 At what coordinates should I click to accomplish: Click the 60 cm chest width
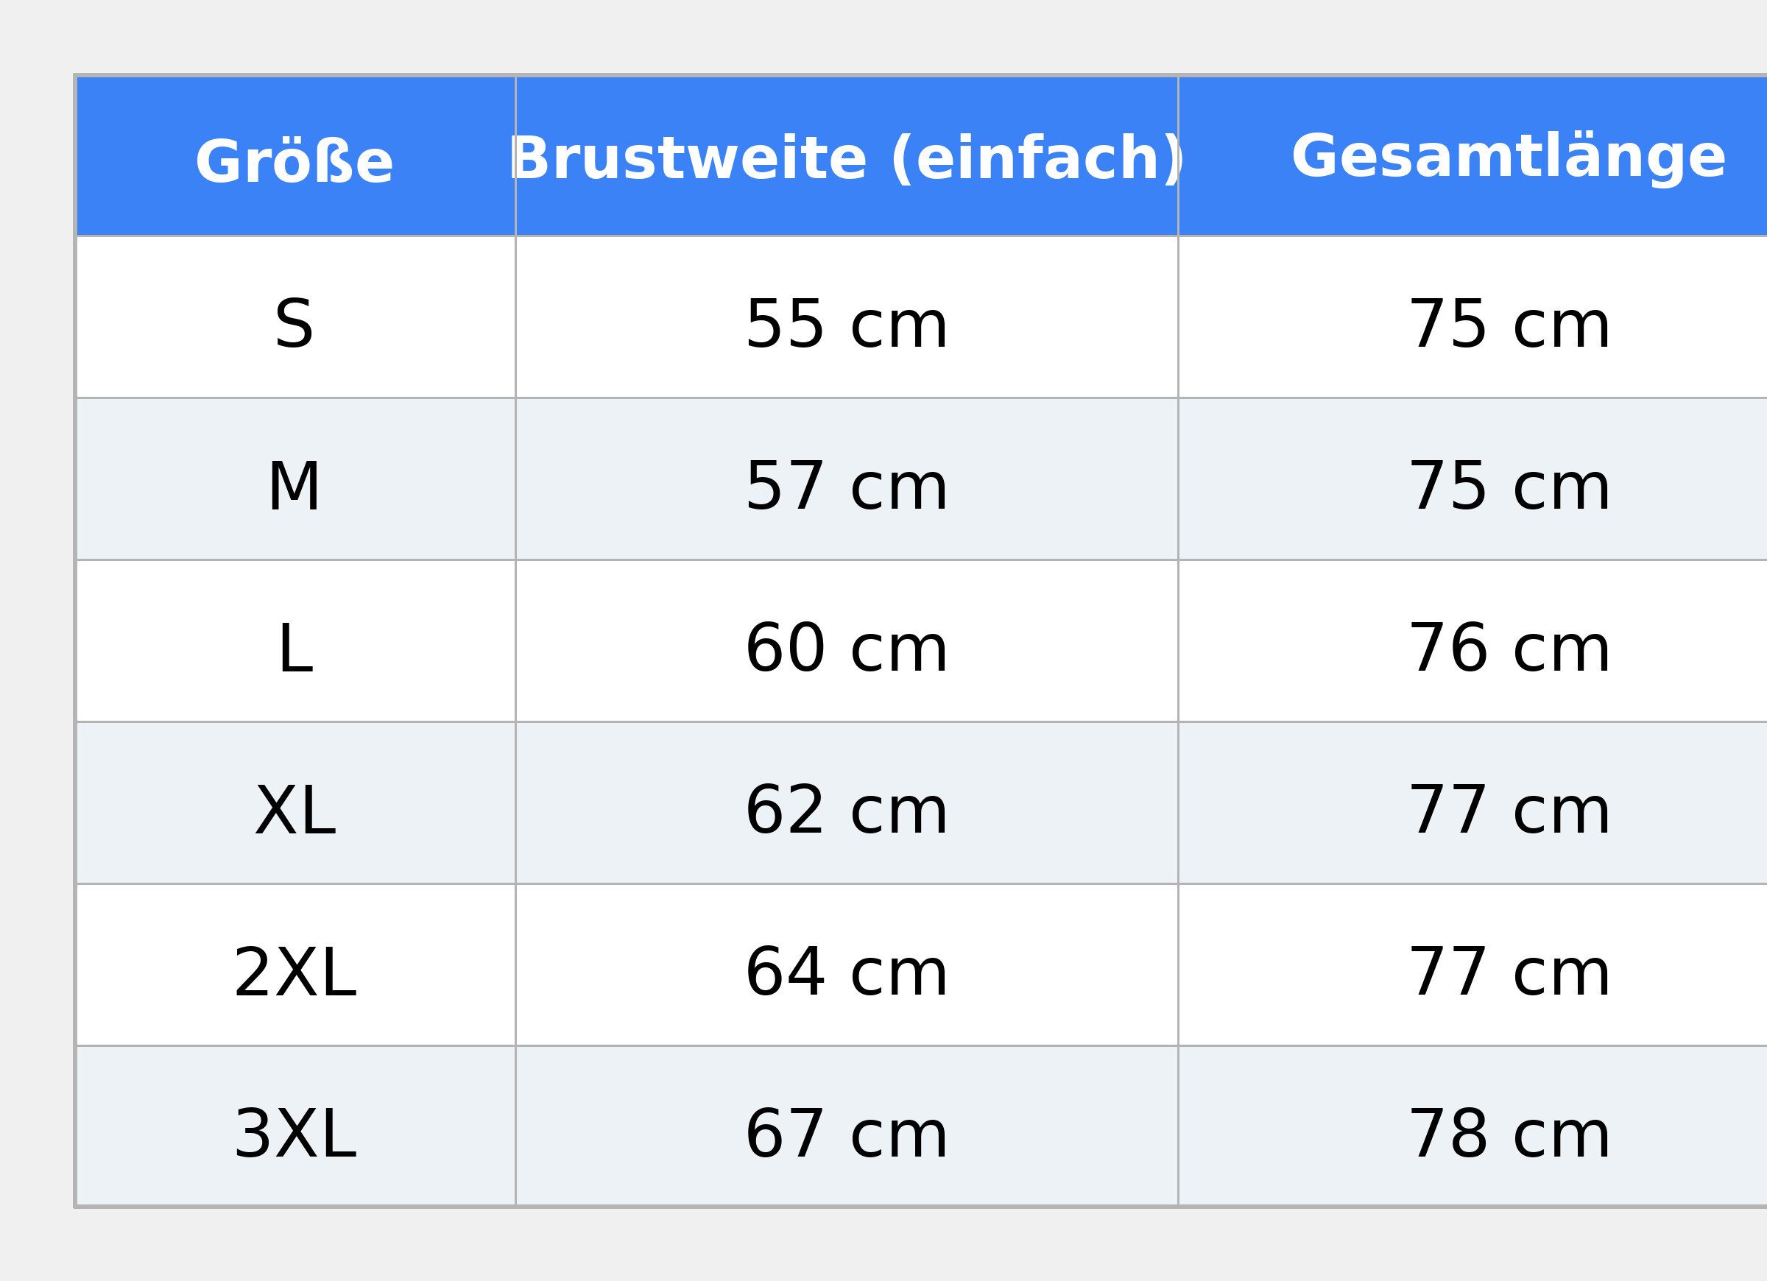click(x=846, y=649)
